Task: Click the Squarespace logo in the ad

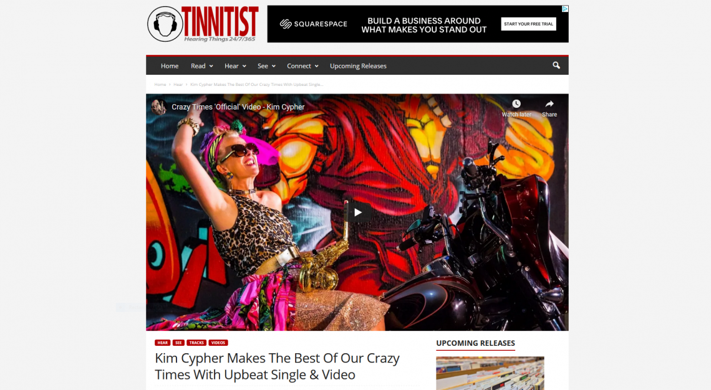Action: (x=313, y=24)
